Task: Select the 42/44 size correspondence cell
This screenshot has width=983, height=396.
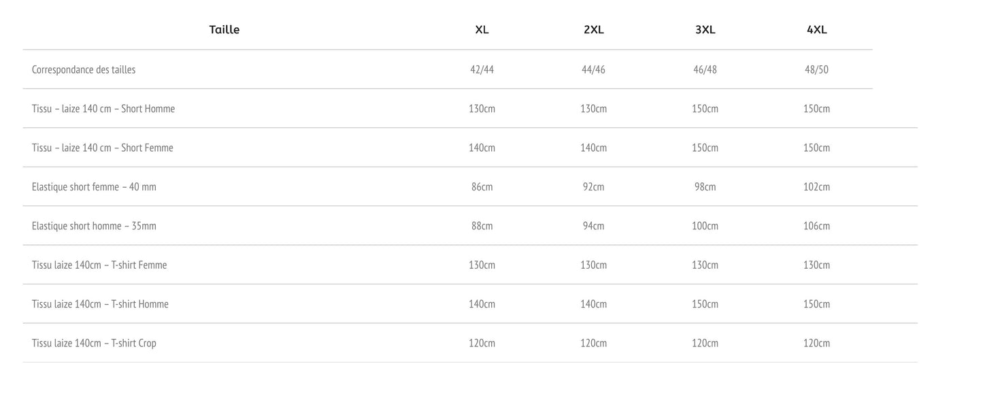Action: [482, 69]
